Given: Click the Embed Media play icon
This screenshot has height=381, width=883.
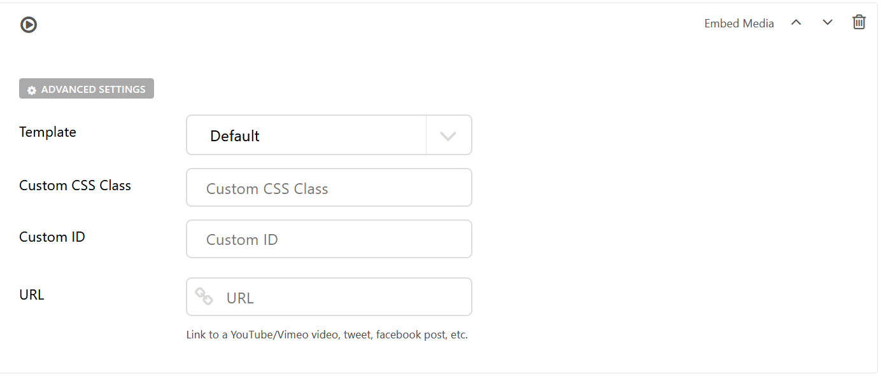Looking at the screenshot, I should [x=29, y=25].
